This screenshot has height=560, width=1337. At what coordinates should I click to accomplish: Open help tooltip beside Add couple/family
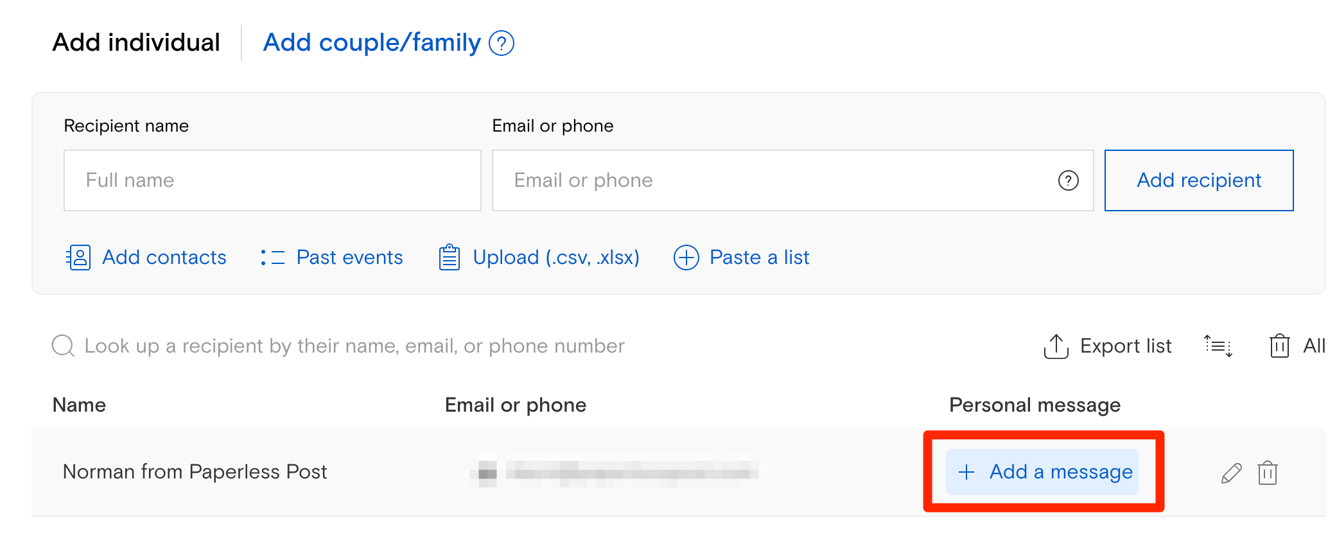click(503, 42)
